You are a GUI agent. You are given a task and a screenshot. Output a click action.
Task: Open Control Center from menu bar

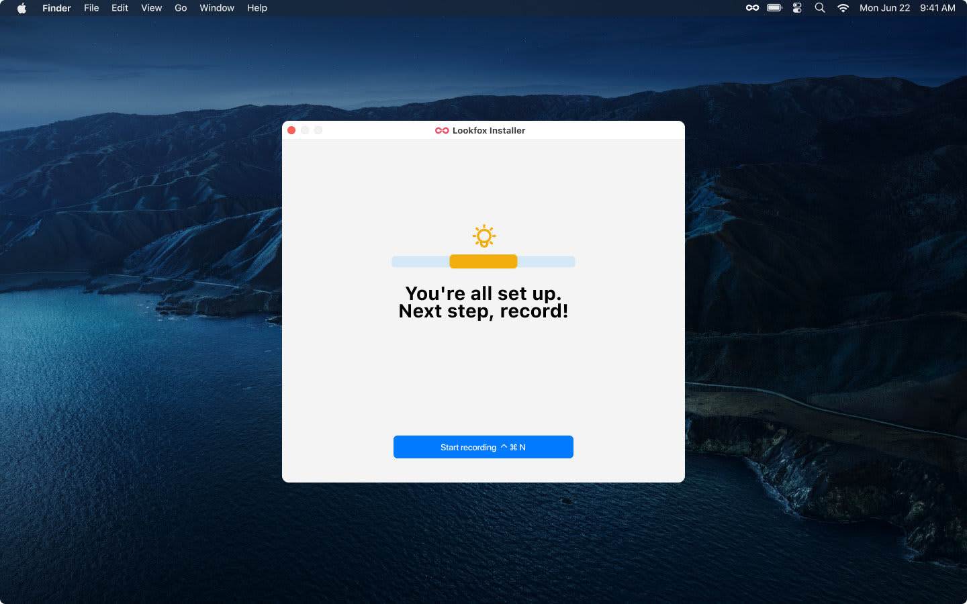[797, 8]
